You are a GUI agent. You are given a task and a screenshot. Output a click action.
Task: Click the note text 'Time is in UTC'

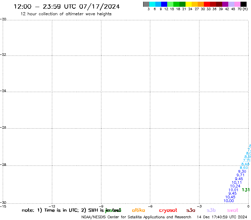(61, 210)
